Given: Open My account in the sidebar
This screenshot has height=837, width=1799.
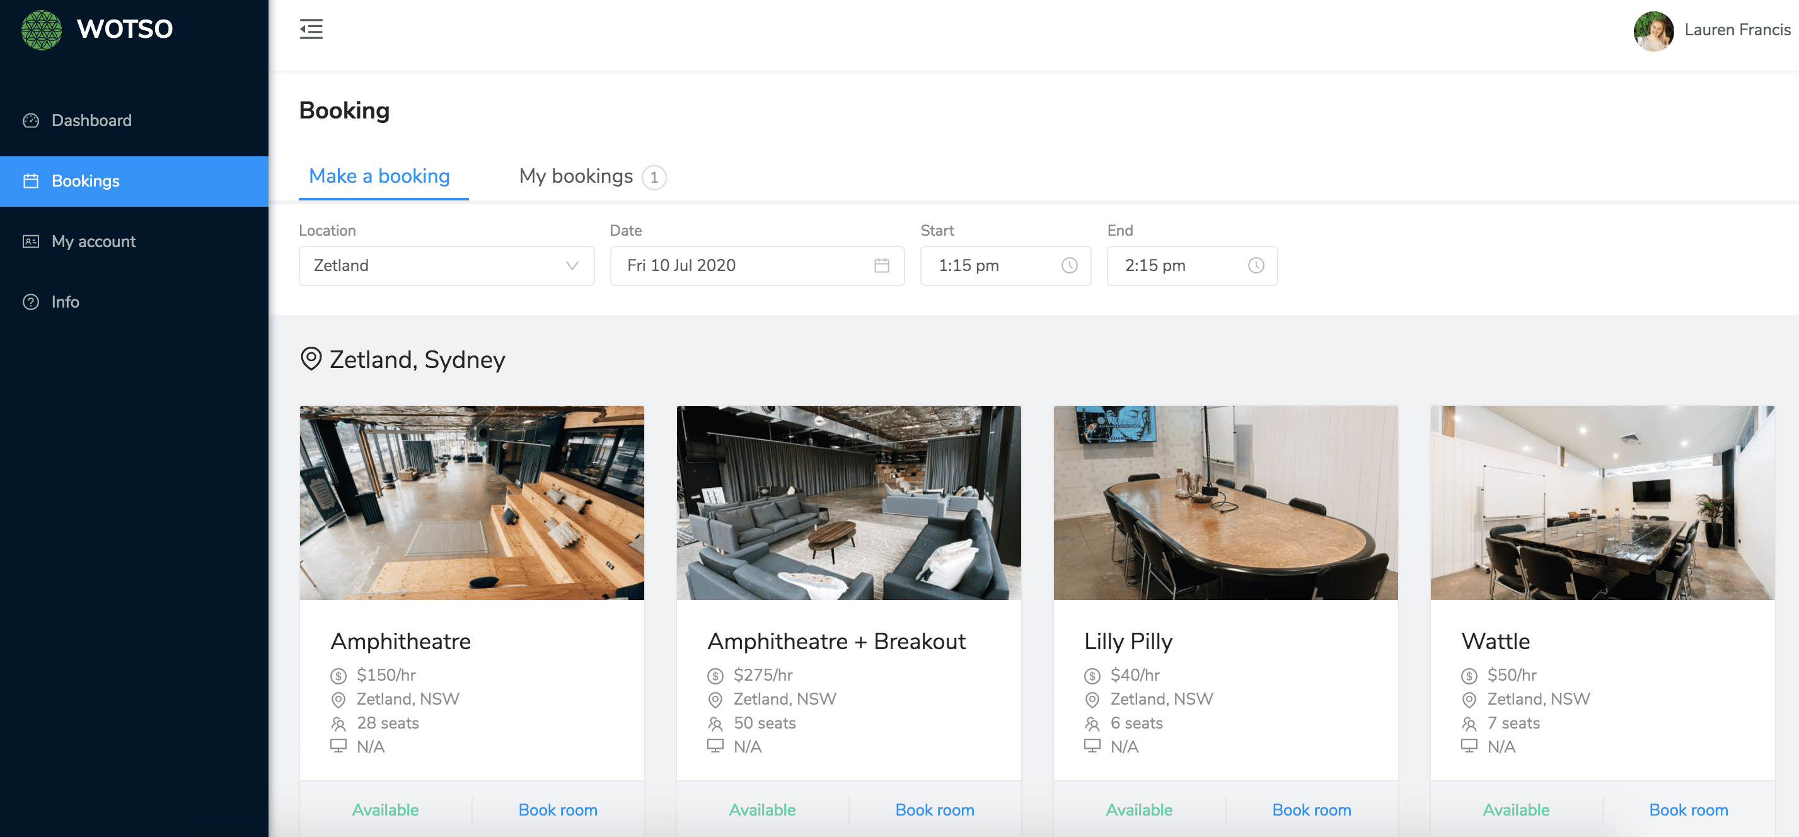Looking at the screenshot, I should 134,241.
